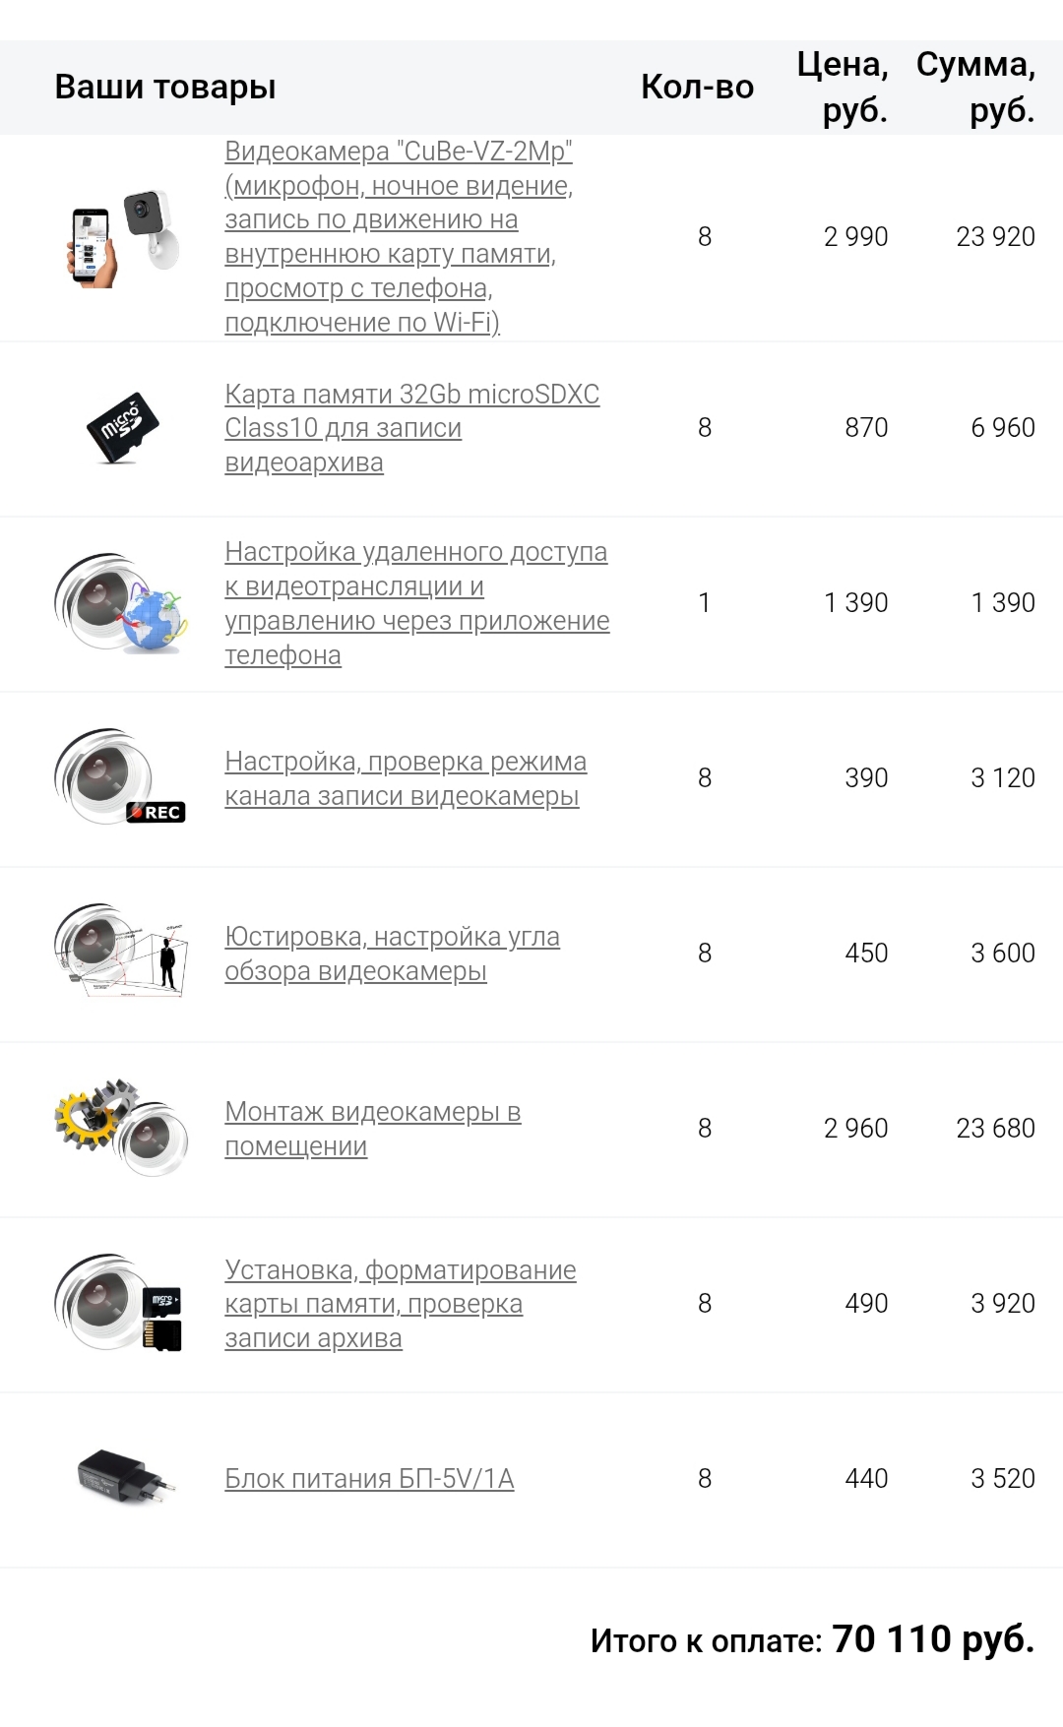
Task: Open the Блок питания БП-5V/1A link
Action: [369, 1479]
